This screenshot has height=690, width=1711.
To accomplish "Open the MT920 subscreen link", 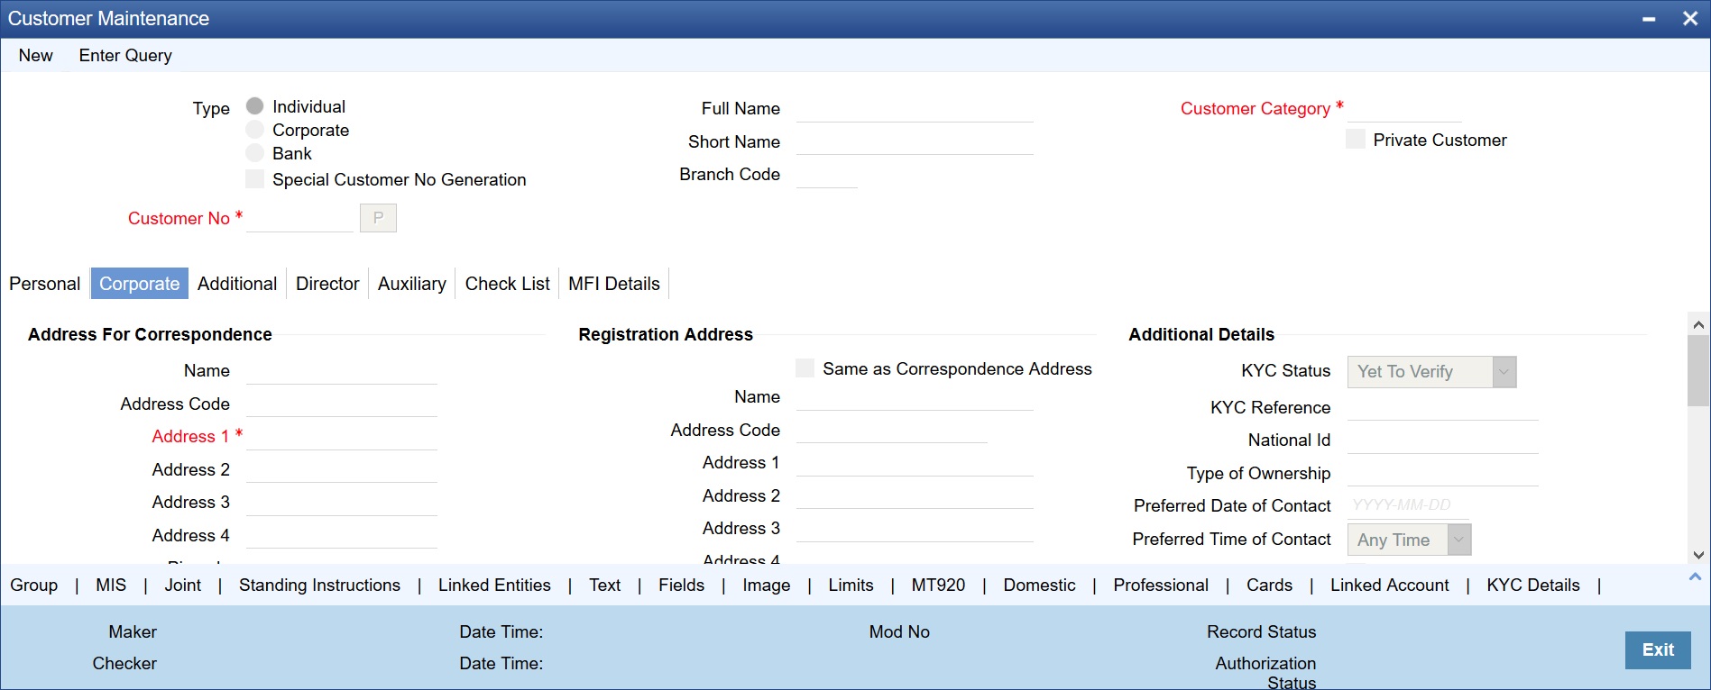I will (938, 585).
